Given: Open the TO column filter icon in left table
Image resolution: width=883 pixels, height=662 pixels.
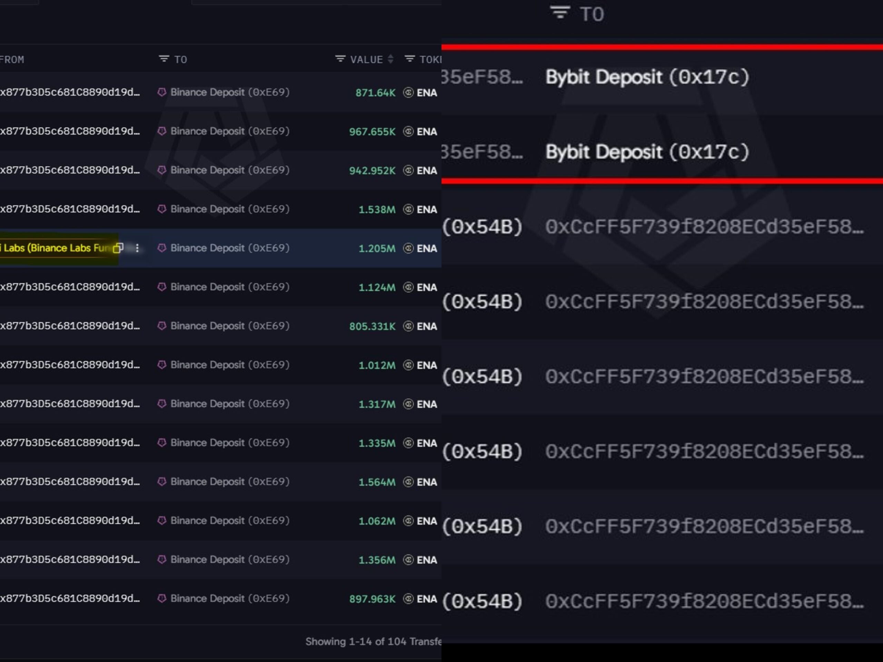Looking at the screenshot, I should pyautogui.click(x=164, y=59).
